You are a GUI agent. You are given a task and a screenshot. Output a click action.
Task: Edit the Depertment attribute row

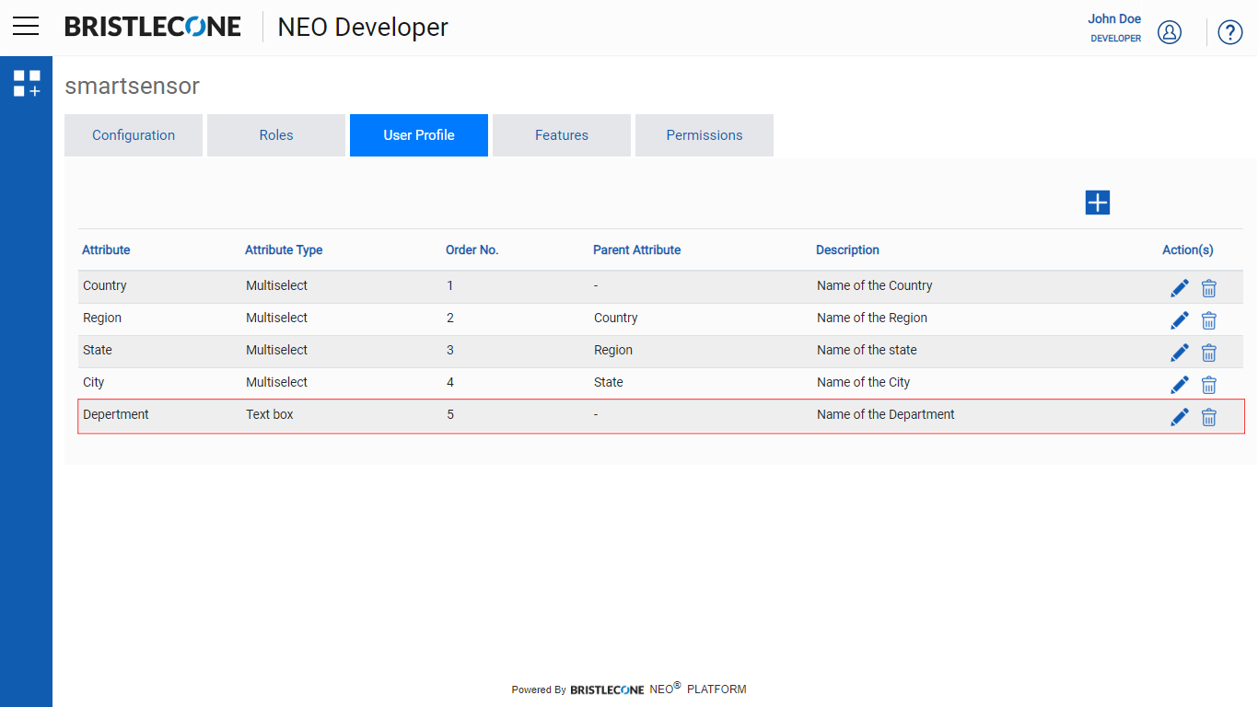coord(1180,417)
